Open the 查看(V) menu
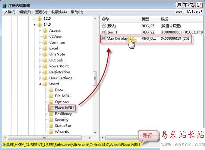 click(41, 12)
